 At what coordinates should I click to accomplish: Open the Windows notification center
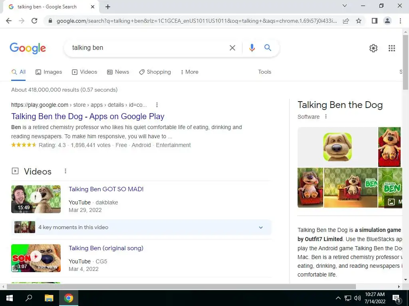point(396,298)
